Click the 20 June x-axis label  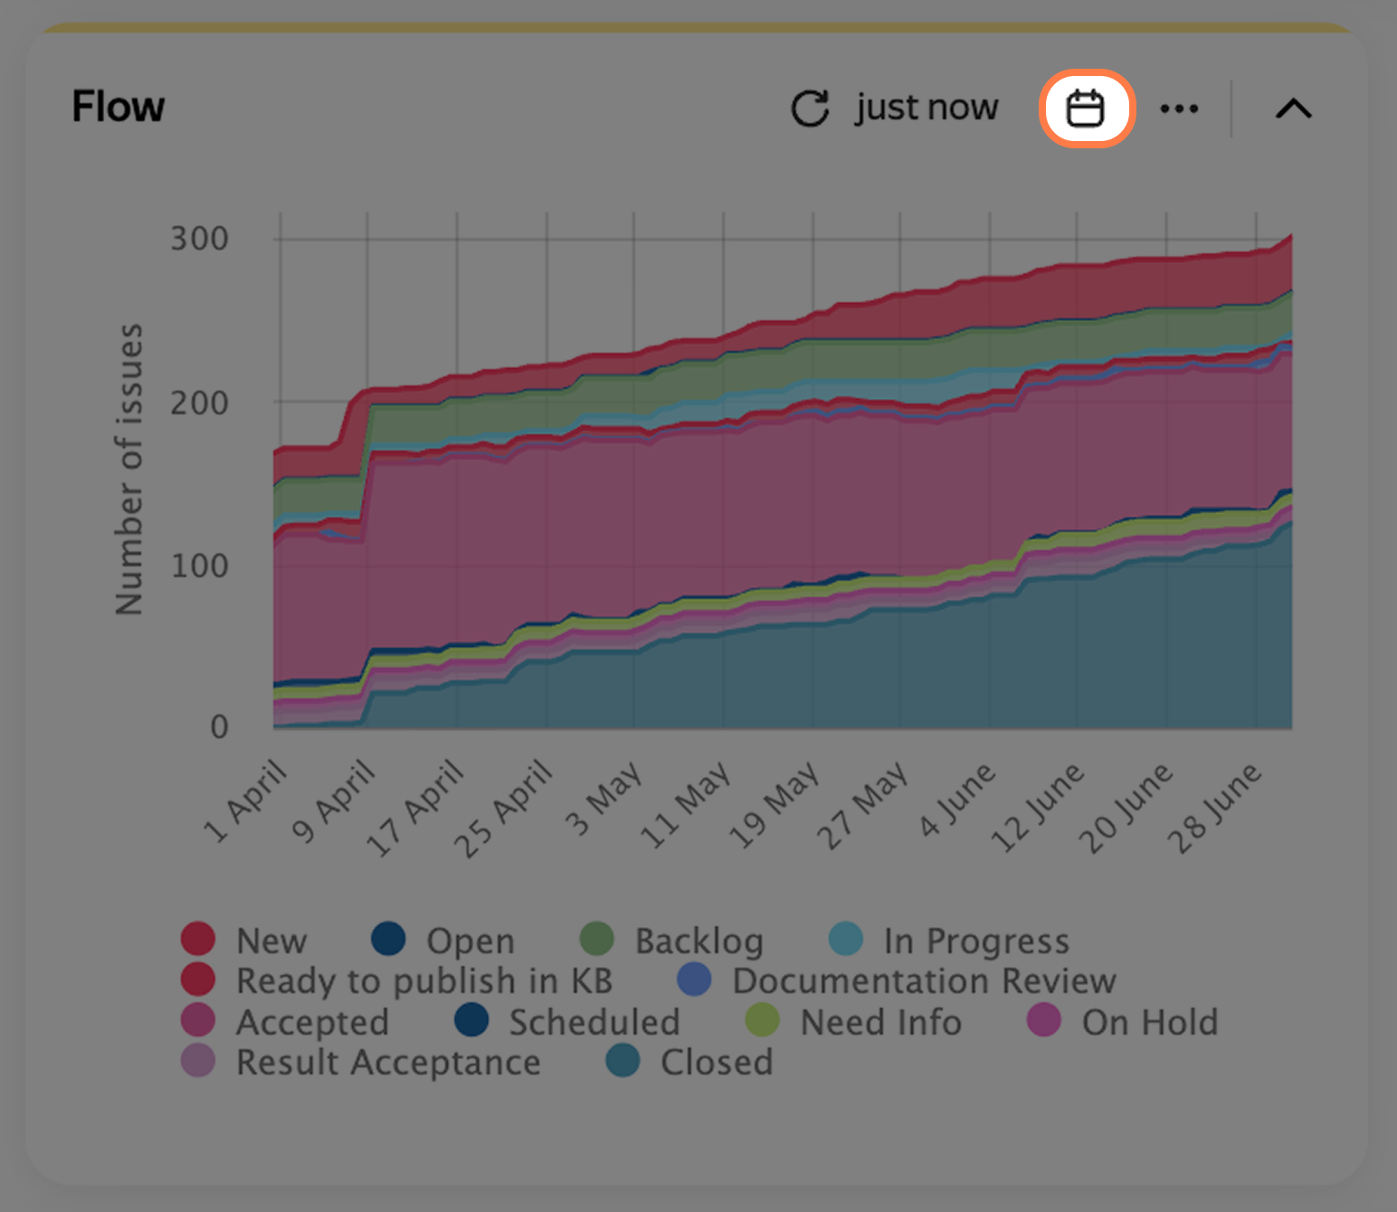click(1126, 808)
